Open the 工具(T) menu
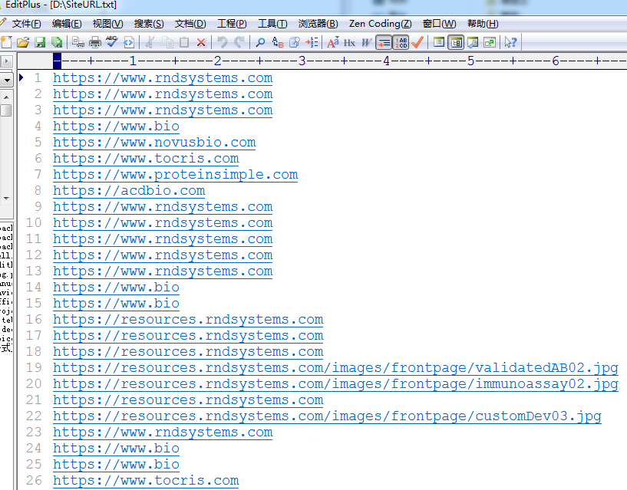This screenshot has height=490, width=627. point(272,24)
